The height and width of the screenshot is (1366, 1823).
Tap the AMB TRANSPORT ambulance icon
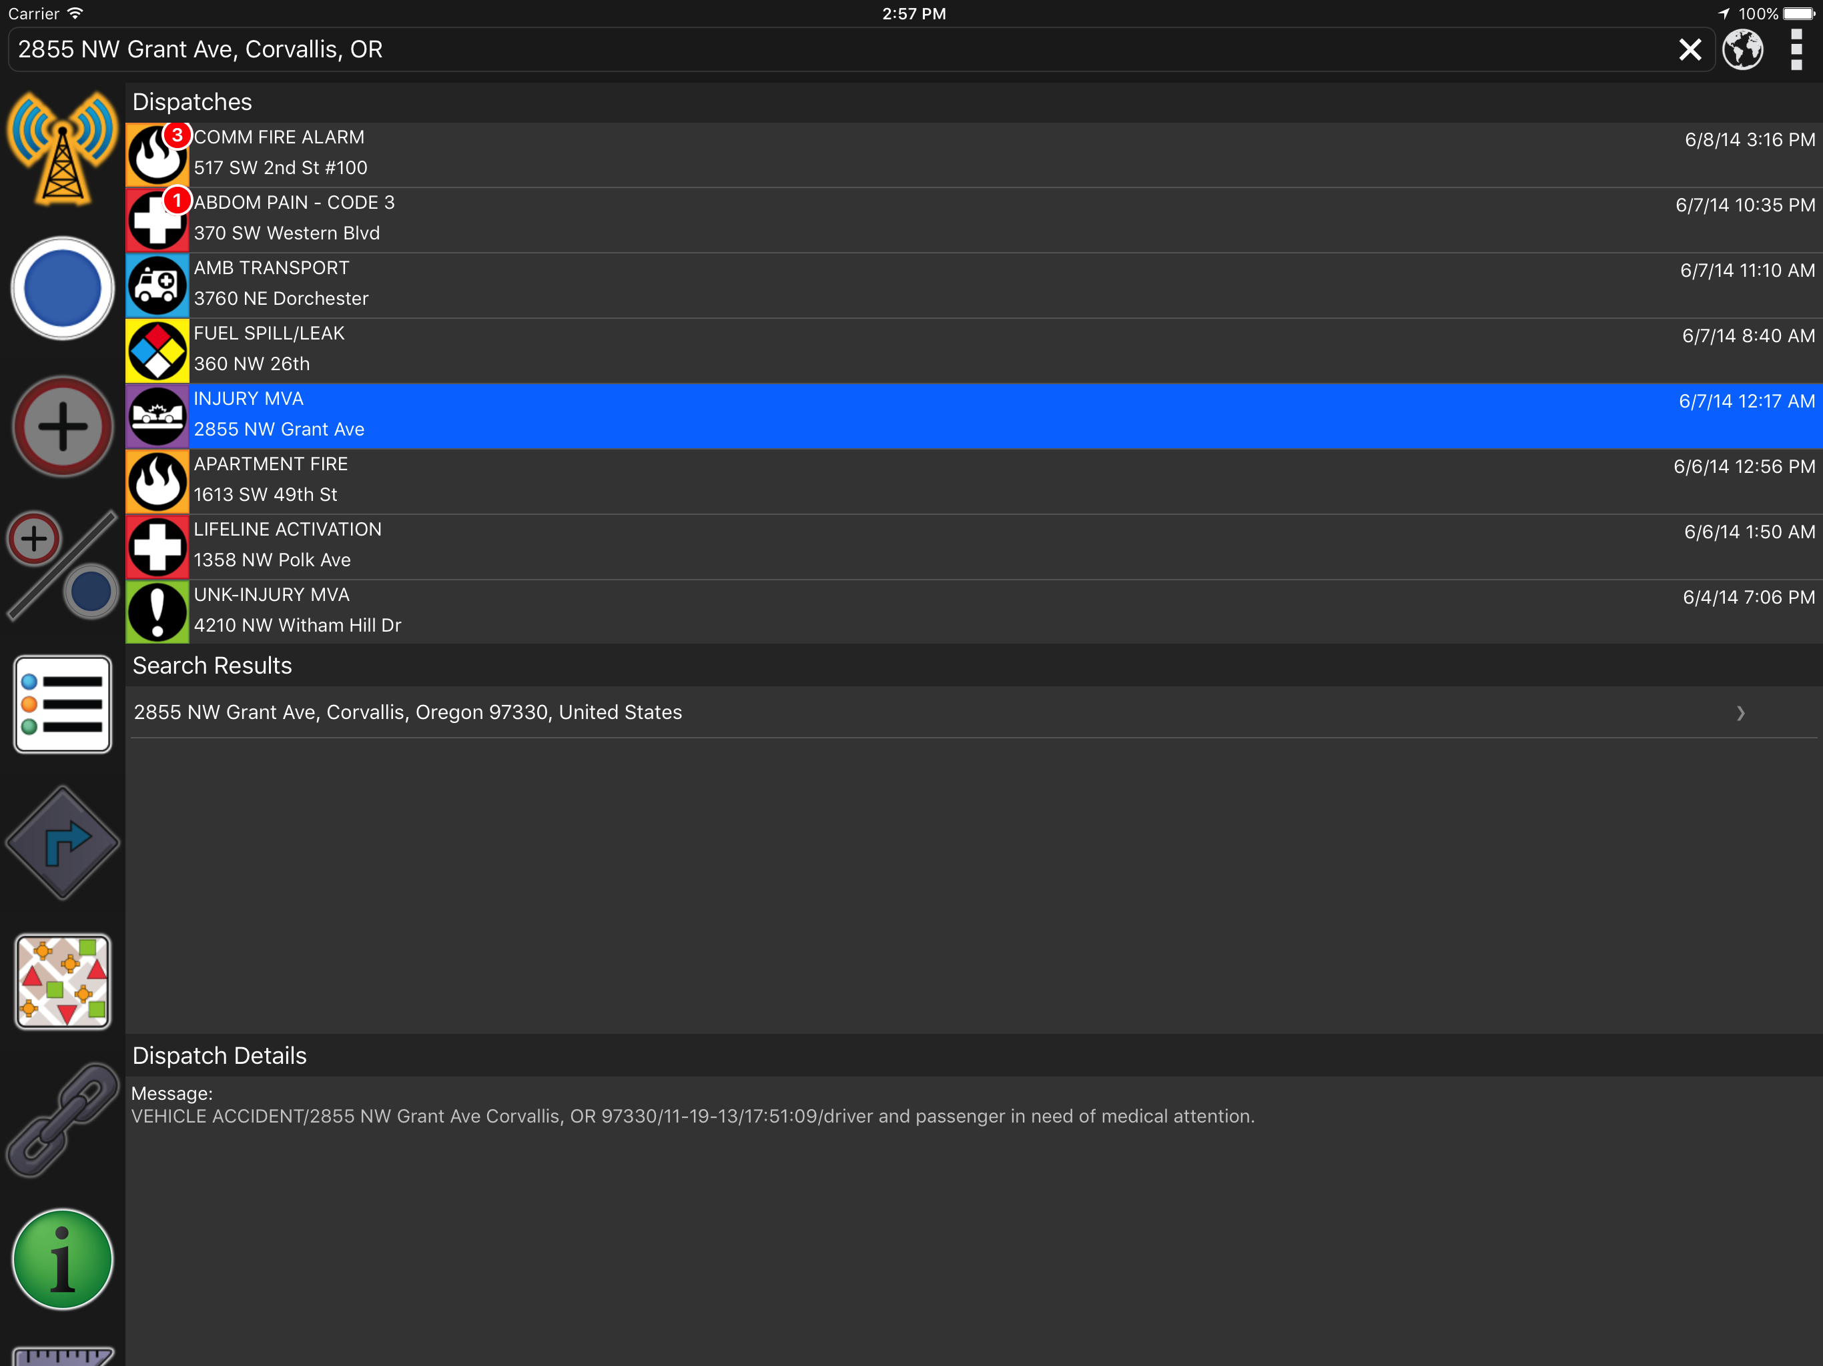pyautogui.click(x=157, y=286)
